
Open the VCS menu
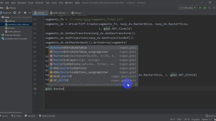[61, 3]
